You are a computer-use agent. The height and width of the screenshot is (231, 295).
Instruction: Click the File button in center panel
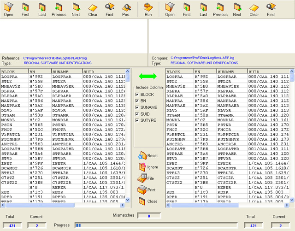(147, 178)
